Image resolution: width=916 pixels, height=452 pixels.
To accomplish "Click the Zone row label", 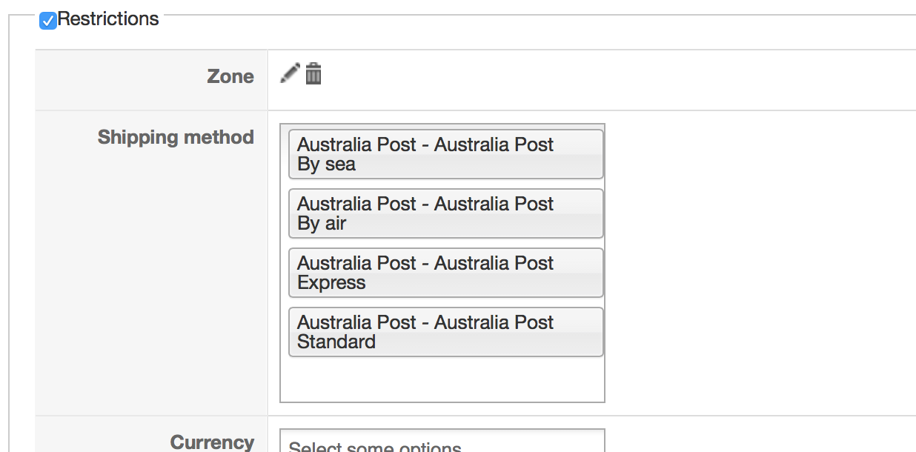I will click(230, 76).
